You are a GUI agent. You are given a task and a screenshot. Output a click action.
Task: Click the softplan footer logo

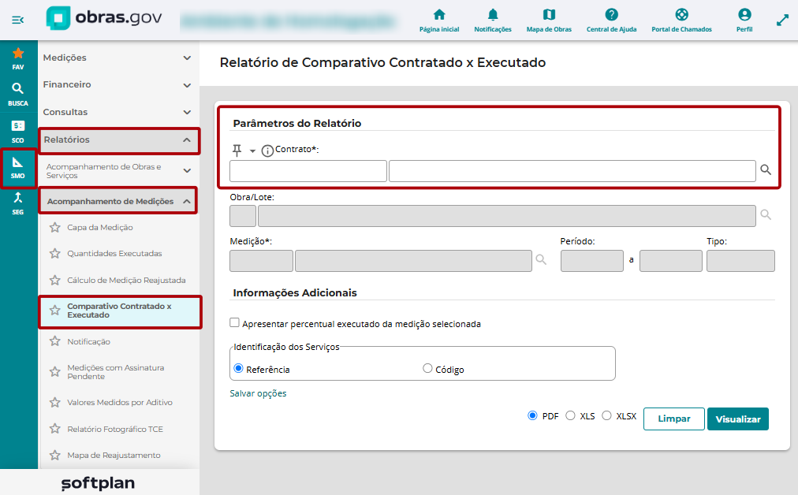pyautogui.click(x=98, y=483)
